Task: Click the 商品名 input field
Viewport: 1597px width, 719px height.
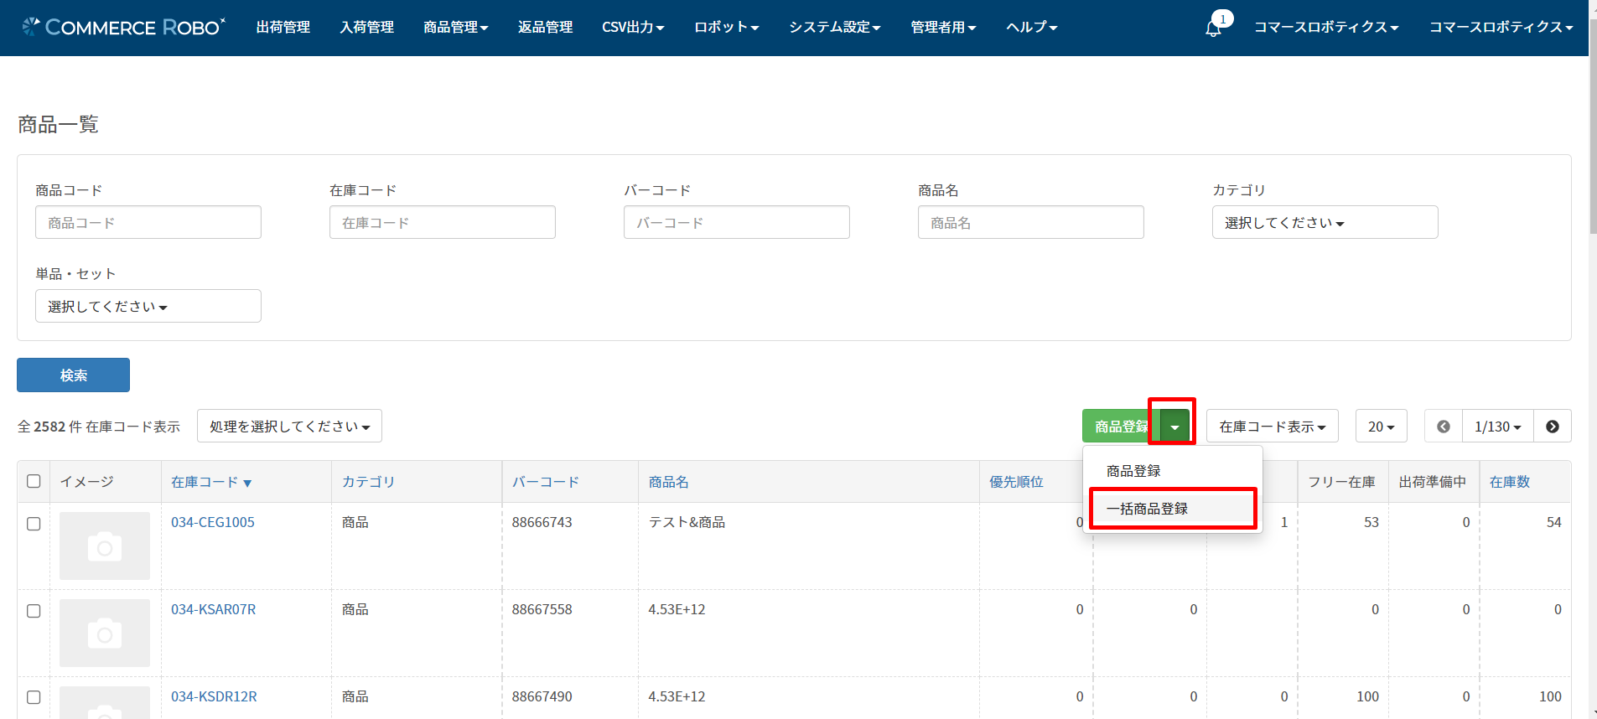Action: 1031,222
